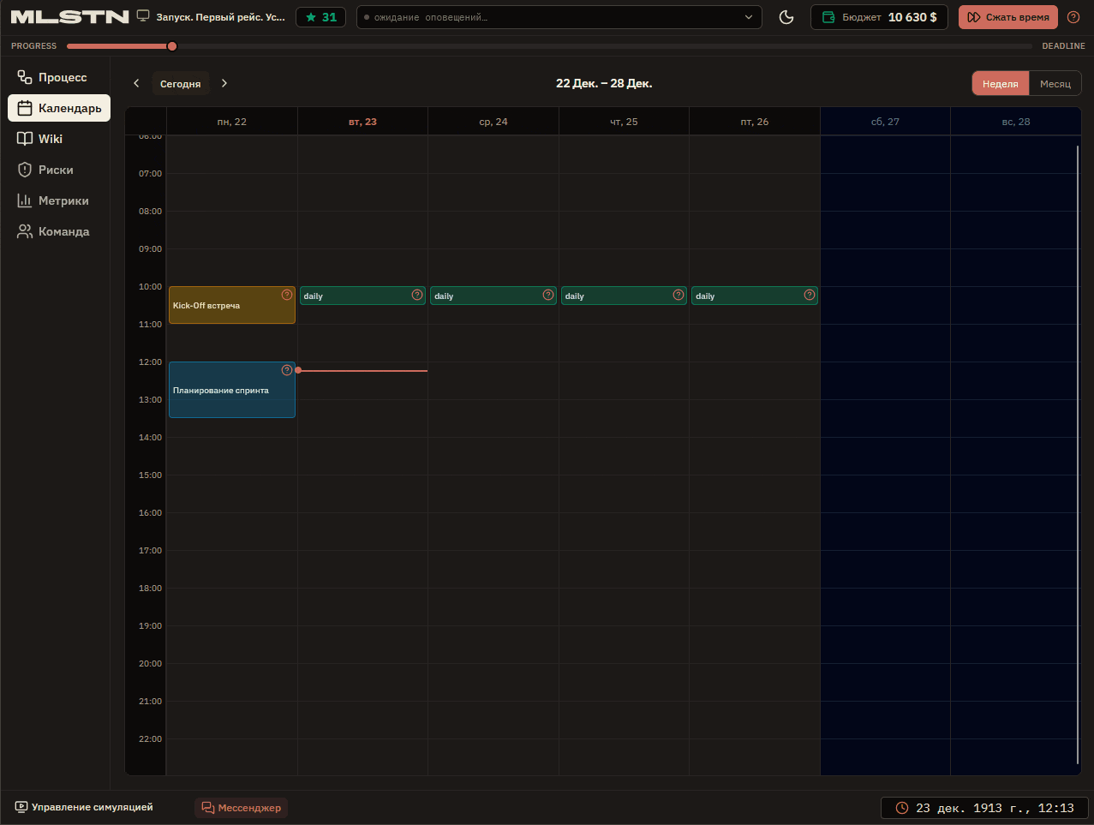Click the calendar vertical scrollbar
The width and height of the screenshot is (1094, 825).
tap(1078, 454)
